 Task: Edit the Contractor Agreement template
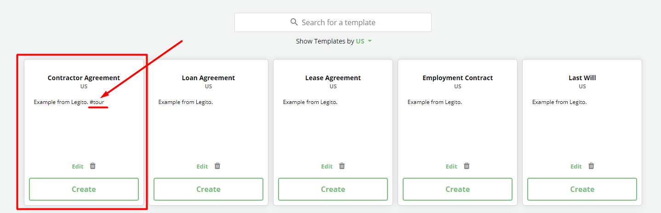78,167
